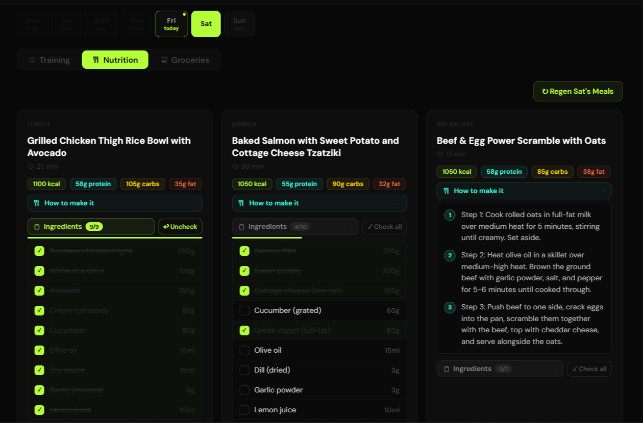Screen dimensions: 643x423
Task: Click Check all in the Dinner card
Action: pyautogui.click(x=385, y=227)
